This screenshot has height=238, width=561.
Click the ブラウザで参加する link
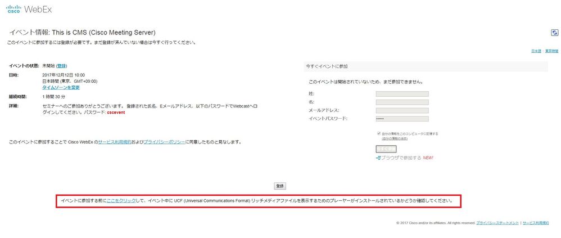tap(401, 158)
